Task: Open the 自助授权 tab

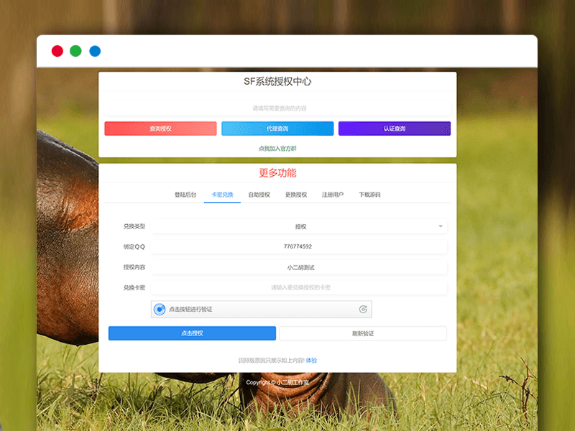Action: 259,195
